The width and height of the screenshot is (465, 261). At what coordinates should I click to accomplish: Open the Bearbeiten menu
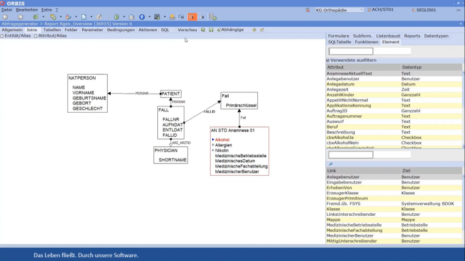(27, 10)
